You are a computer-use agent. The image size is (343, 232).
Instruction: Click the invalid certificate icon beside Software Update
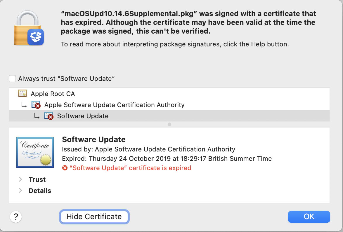pos(49,116)
